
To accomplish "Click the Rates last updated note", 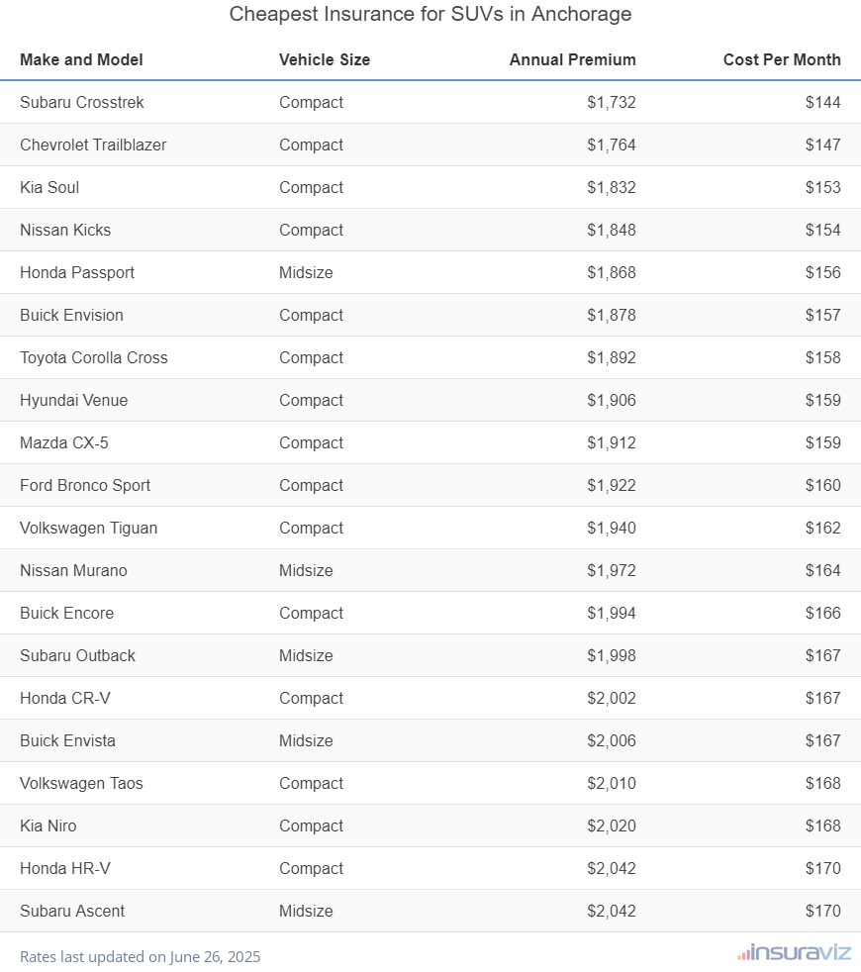I will coord(140,956).
